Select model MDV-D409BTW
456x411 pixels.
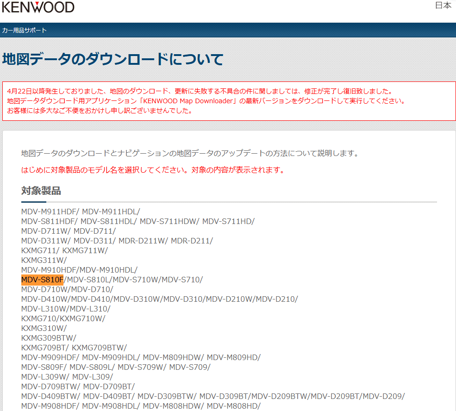(50, 396)
